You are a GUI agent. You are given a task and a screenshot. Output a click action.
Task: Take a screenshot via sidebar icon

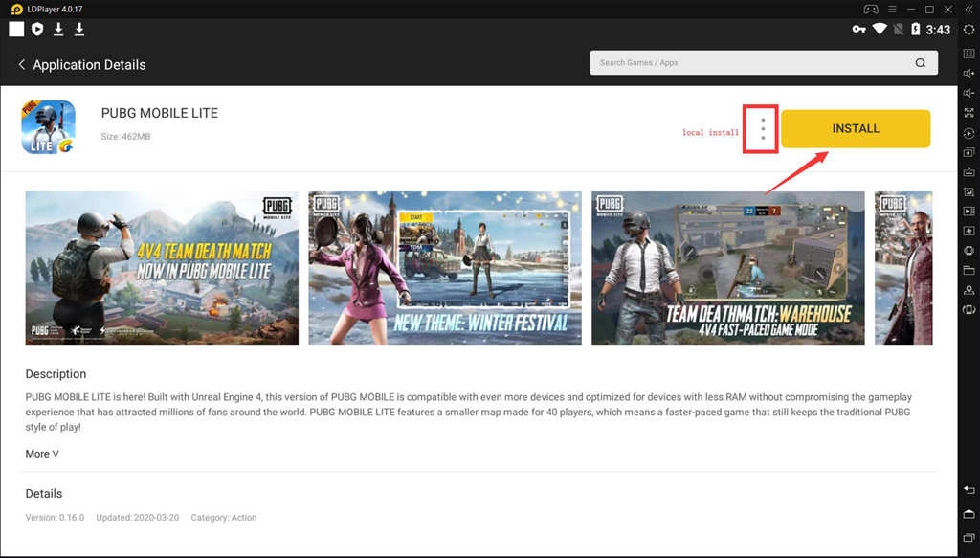969,191
